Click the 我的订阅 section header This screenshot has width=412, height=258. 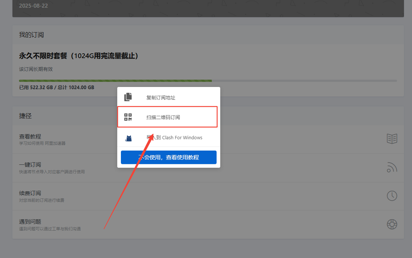(31, 35)
